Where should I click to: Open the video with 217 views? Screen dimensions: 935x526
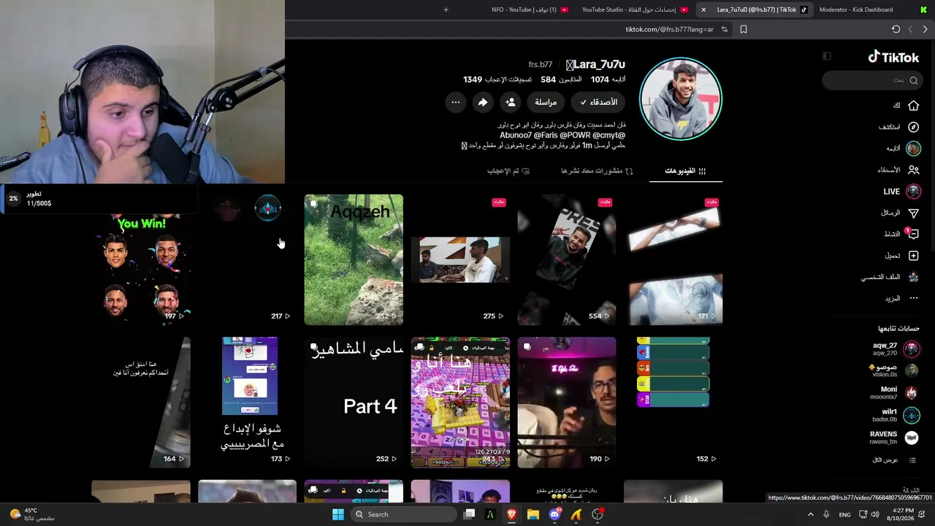[x=247, y=259]
